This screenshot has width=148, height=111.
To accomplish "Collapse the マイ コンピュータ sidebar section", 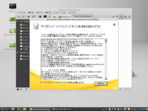I will tap(17, 21).
